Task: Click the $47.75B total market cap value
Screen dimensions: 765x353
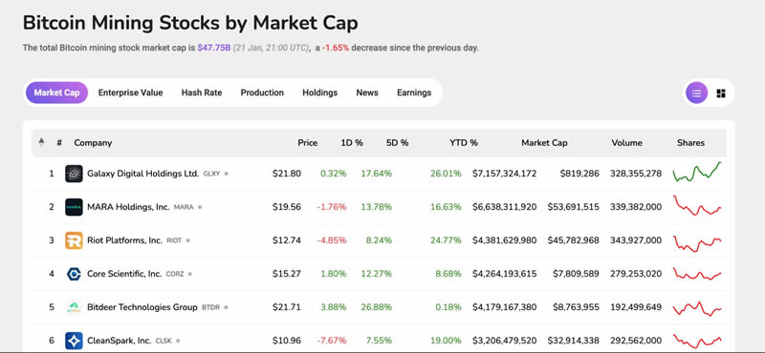Action: (213, 49)
